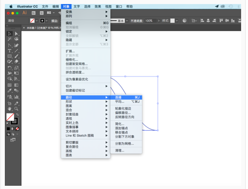This screenshot has width=248, height=189.
Task: Choose 轮廓化描边 from the submenu
Action: [x=123, y=108]
